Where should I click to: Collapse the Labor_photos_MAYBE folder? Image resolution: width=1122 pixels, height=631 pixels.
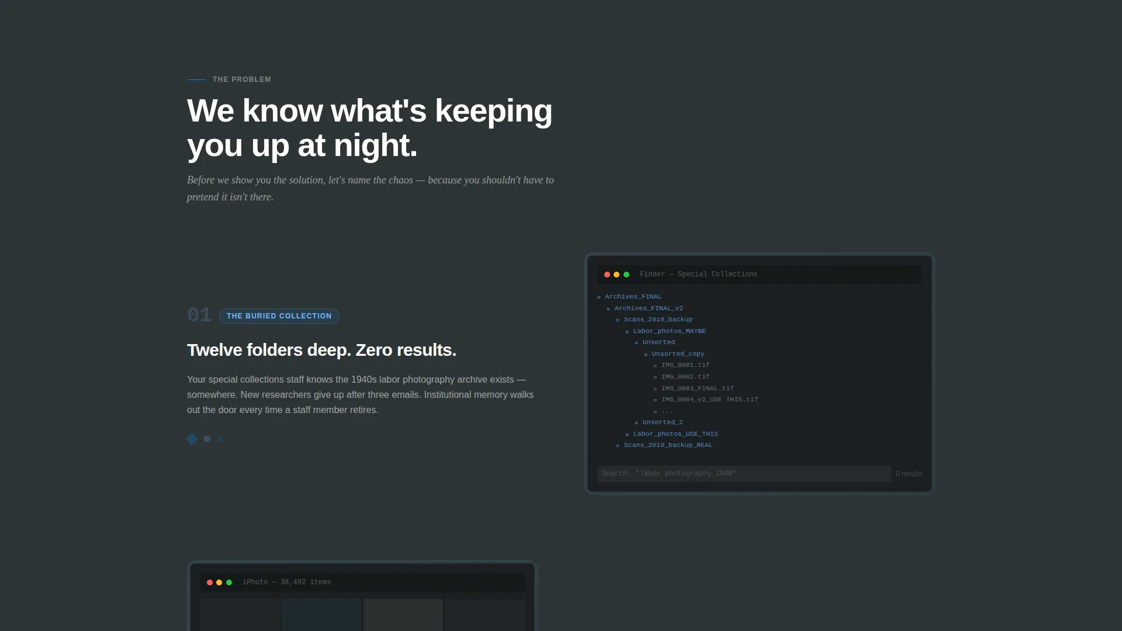pos(666,331)
